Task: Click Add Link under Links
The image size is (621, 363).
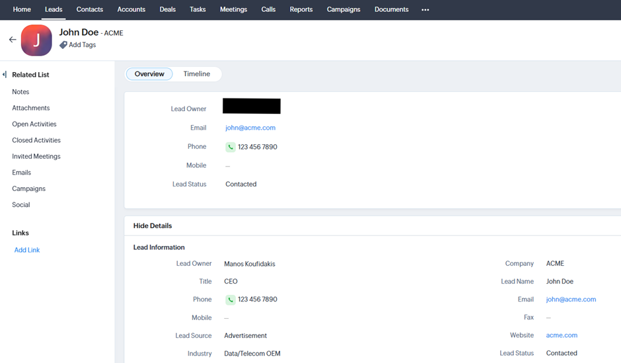Action: click(x=27, y=250)
